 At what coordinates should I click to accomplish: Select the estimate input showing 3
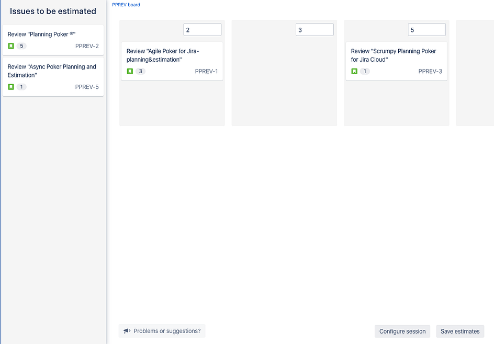(315, 29)
